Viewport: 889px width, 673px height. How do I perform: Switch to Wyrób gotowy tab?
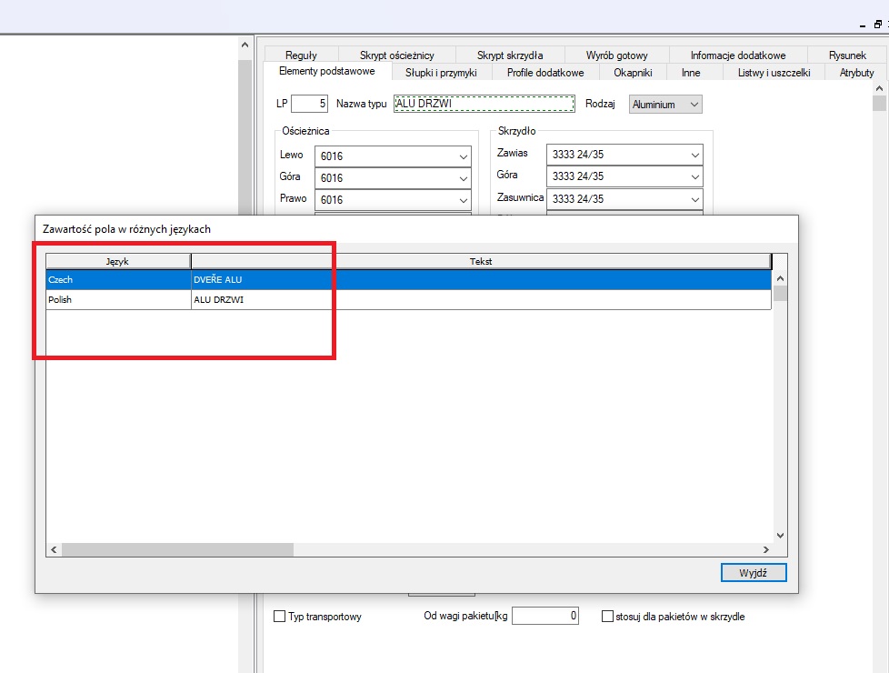click(617, 55)
